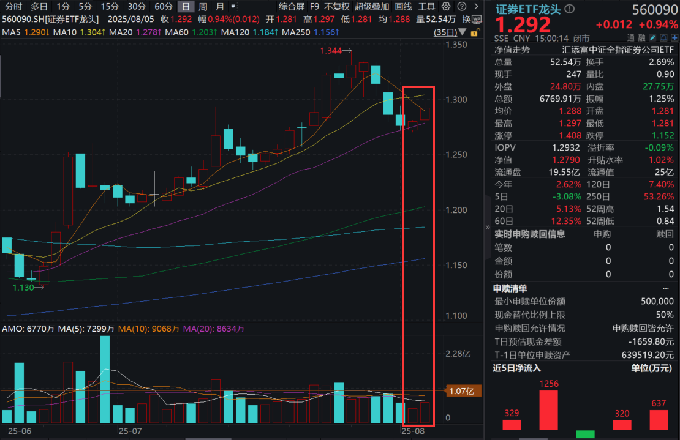The height and width of the screenshot is (440, 680).
Task: Open the period dropdown caret next to 月
Action: 232,6
